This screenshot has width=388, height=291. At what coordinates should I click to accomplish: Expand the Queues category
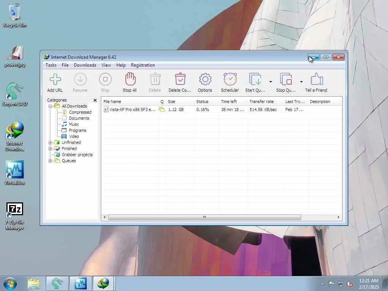tap(50, 161)
